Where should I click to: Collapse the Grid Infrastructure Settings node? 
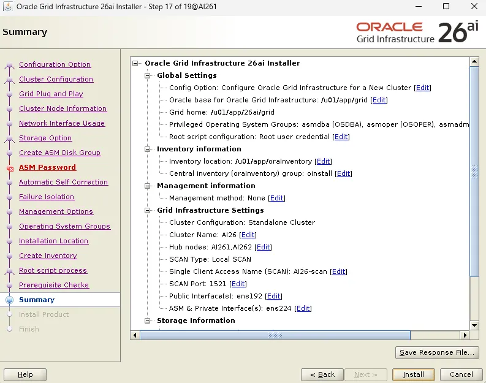coord(148,210)
